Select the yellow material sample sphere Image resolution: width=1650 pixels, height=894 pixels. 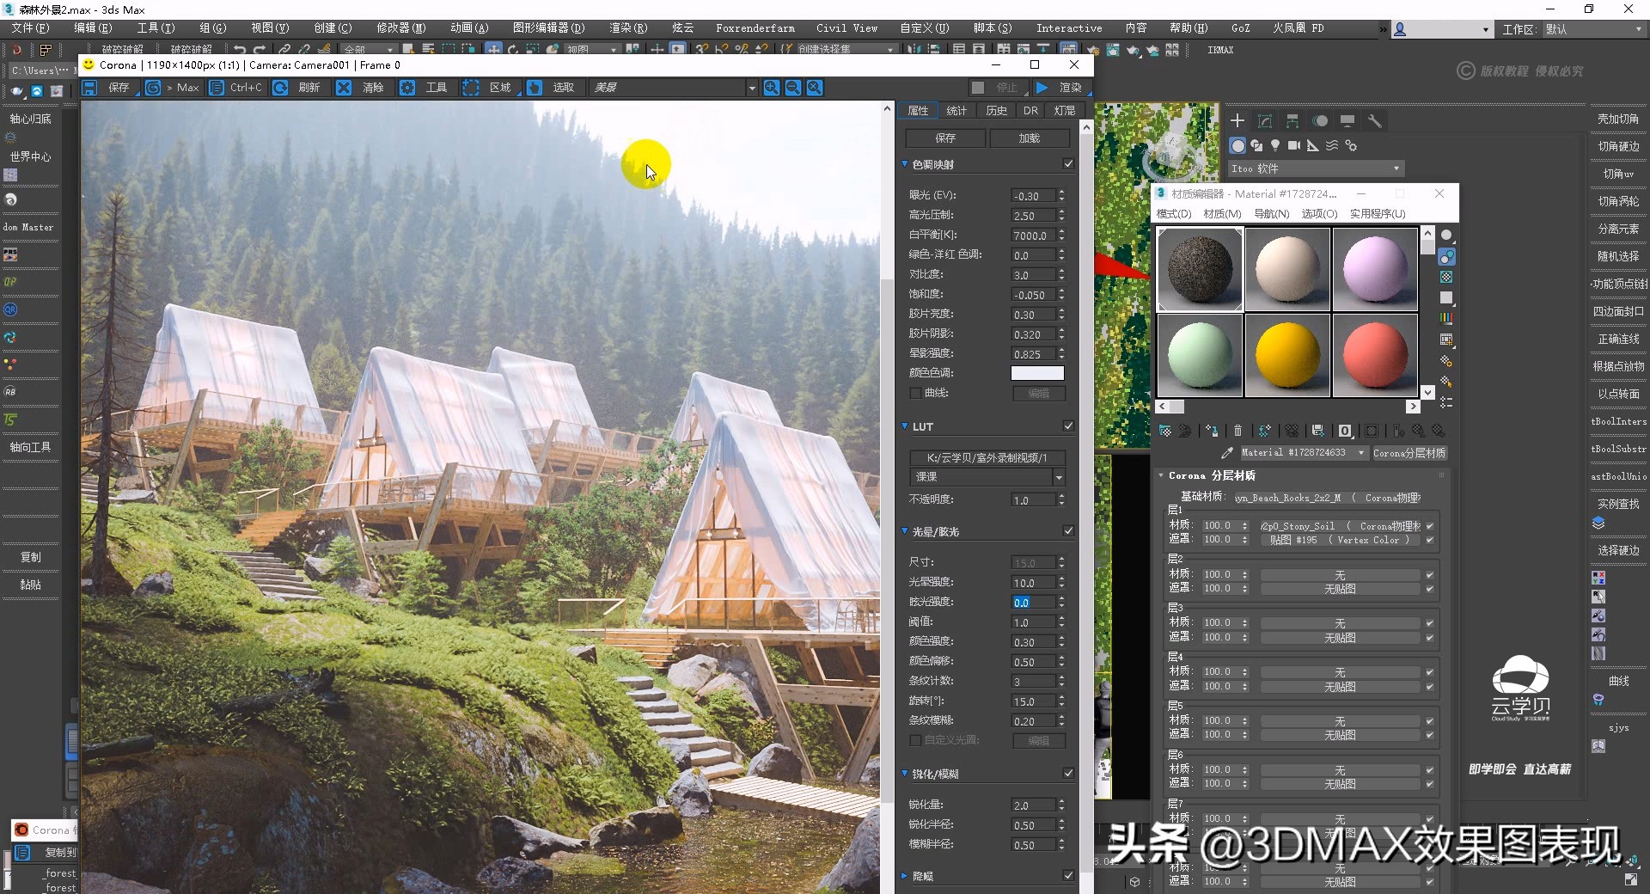click(1287, 355)
